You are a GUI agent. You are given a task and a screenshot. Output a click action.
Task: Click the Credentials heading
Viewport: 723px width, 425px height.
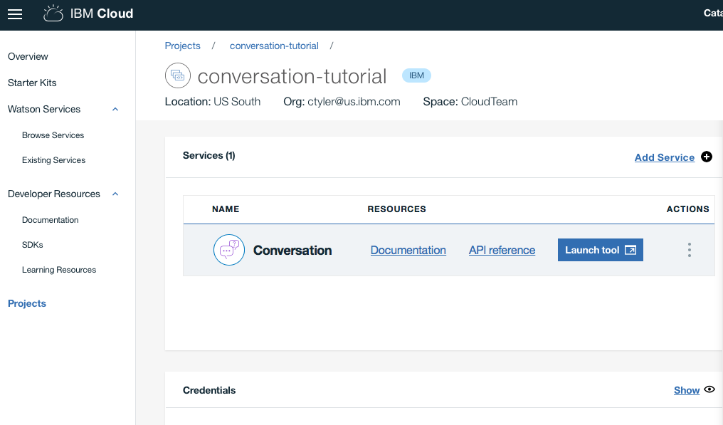click(x=209, y=390)
